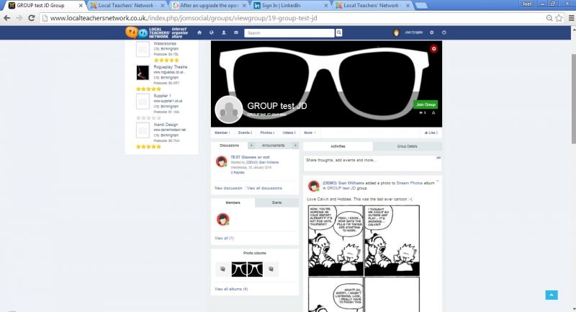Bookmark this page with star icon
This screenshot has width=576, height=312.
click(559, 18)
